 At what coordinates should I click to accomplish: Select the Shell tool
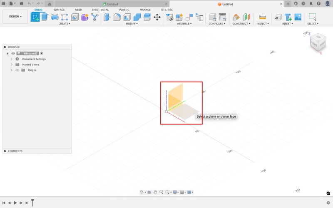click(x=127, y=17)
